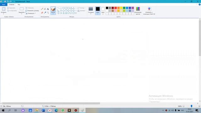201x113 pixels.
Task: Click the canvas size 3764 × 1784 text
Action: point(50,106)
